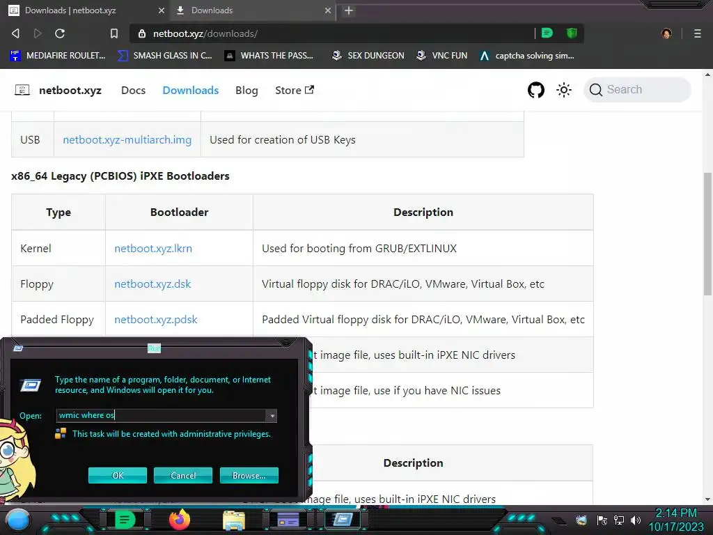Screen dimensions: 713x535
Task: Click the Run program icon in dialog
Action: [x=31, y=385]
